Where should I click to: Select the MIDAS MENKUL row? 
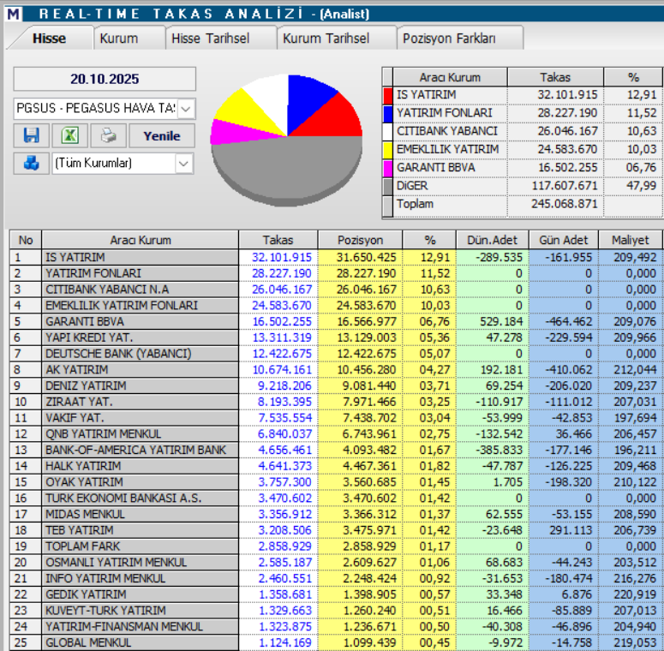click(x=336, y=514)
